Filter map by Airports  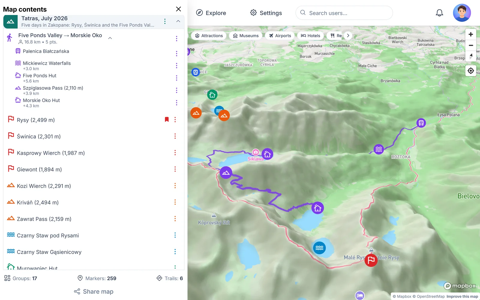coord(280,35)
